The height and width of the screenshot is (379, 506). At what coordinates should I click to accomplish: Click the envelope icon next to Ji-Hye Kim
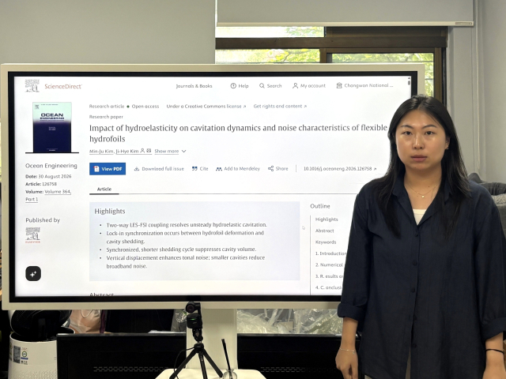click(149, 151)
